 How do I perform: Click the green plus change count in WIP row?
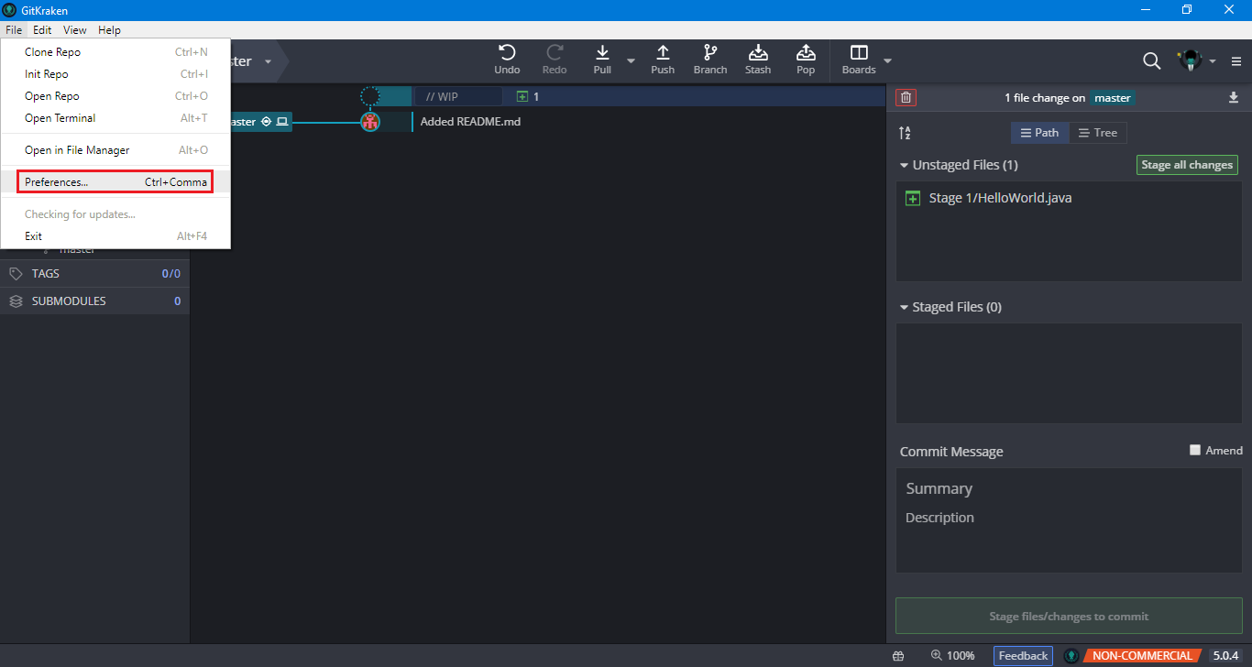click(x=527, y=96)
